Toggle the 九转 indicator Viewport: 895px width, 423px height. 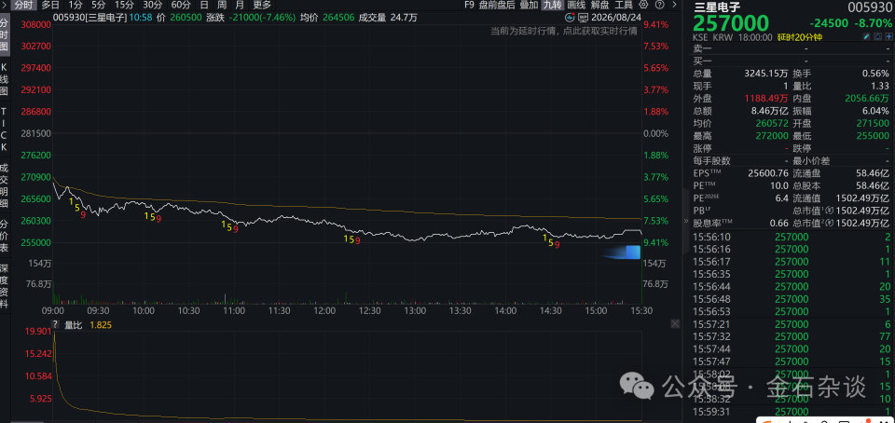click(x=552, y=6)
